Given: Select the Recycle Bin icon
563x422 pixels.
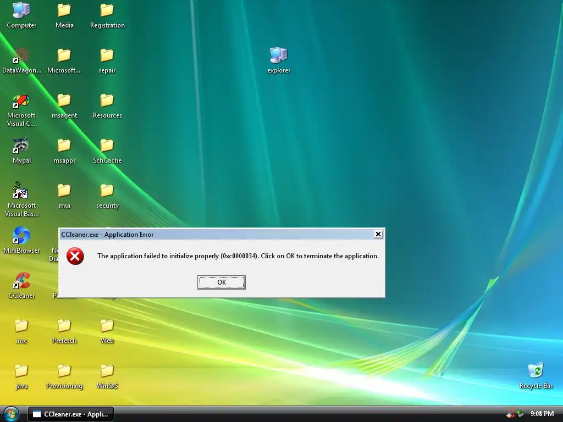Looking at the screenshot, I should point(536,376).
